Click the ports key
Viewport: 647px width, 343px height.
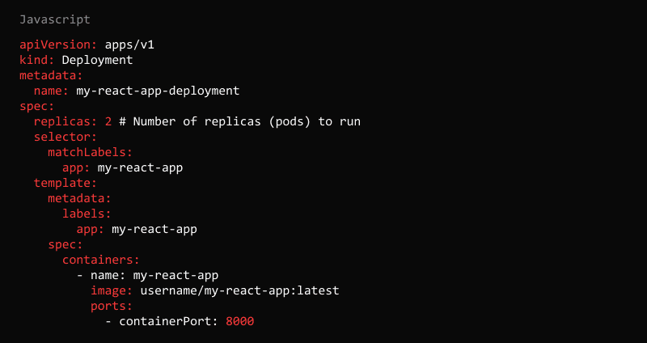(x=112, y=306)
